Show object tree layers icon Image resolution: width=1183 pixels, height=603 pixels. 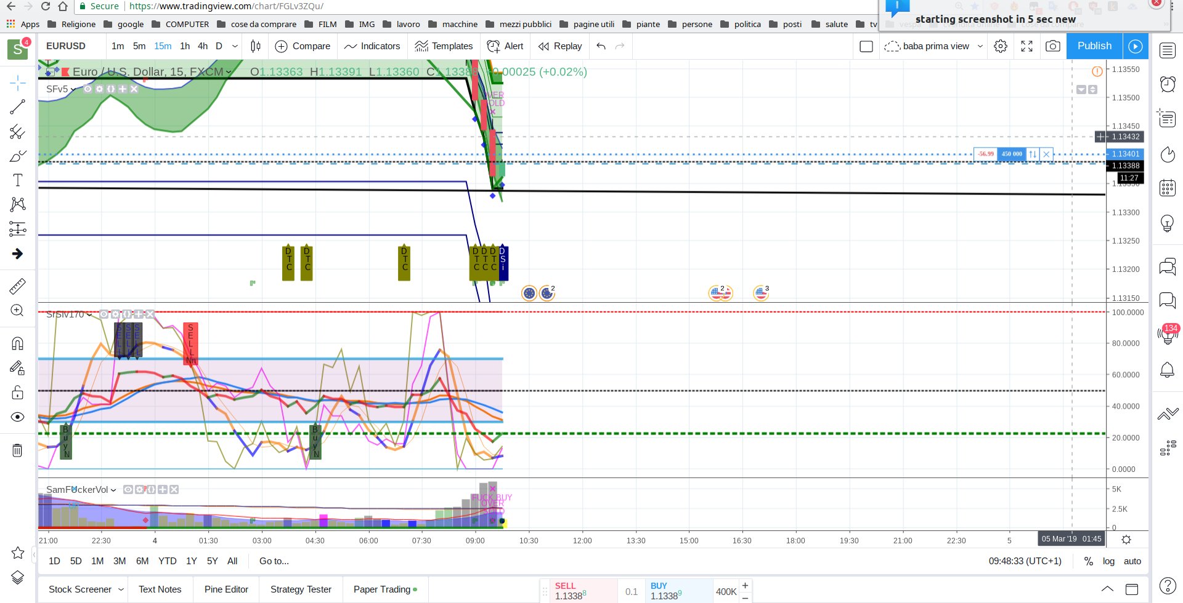click(x=18, y=577)
